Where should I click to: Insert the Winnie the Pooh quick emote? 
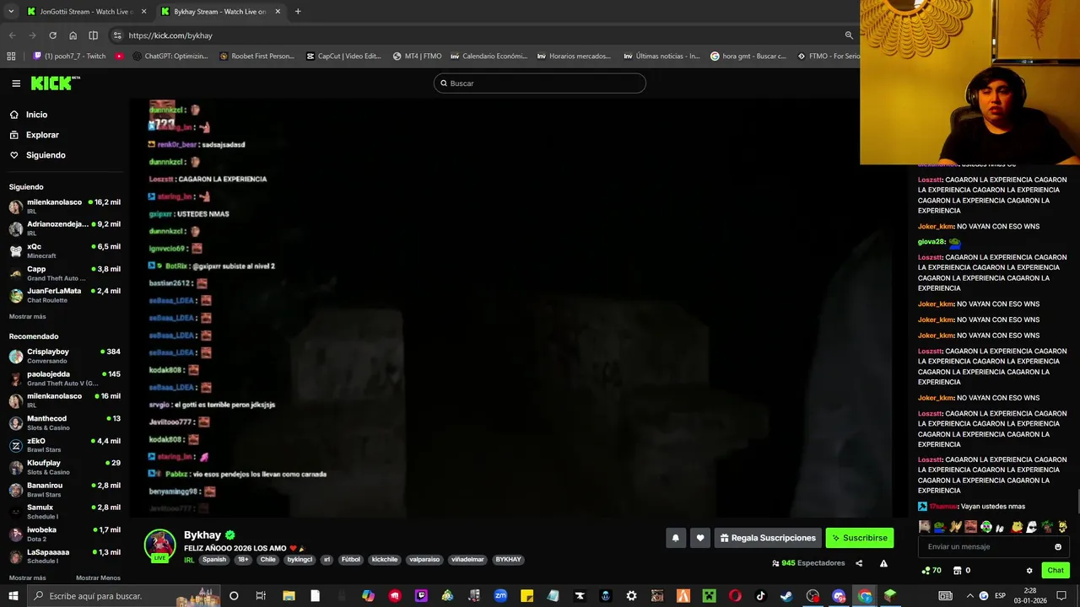click(x=1016, y=527)
